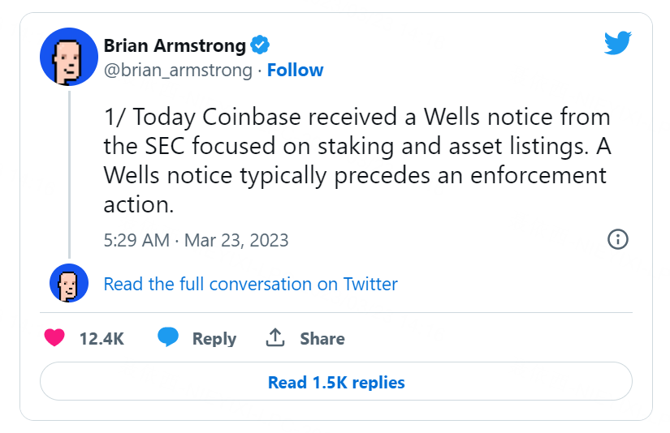Click the Twitter bird logo

tap(617, 43)
